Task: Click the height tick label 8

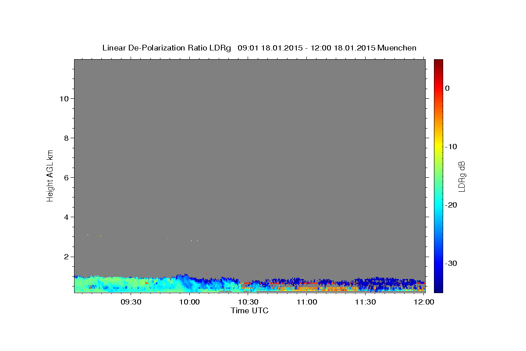Action: pos(65,138)
